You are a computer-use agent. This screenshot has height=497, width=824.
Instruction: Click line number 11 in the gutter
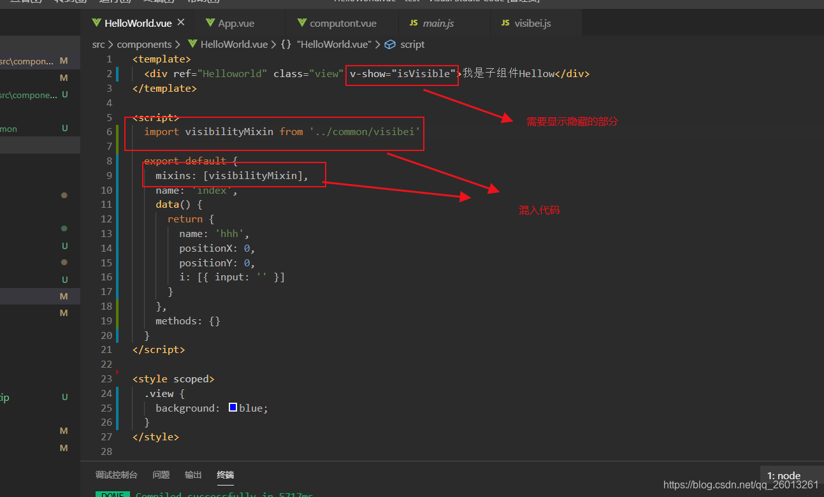point(106,205)
